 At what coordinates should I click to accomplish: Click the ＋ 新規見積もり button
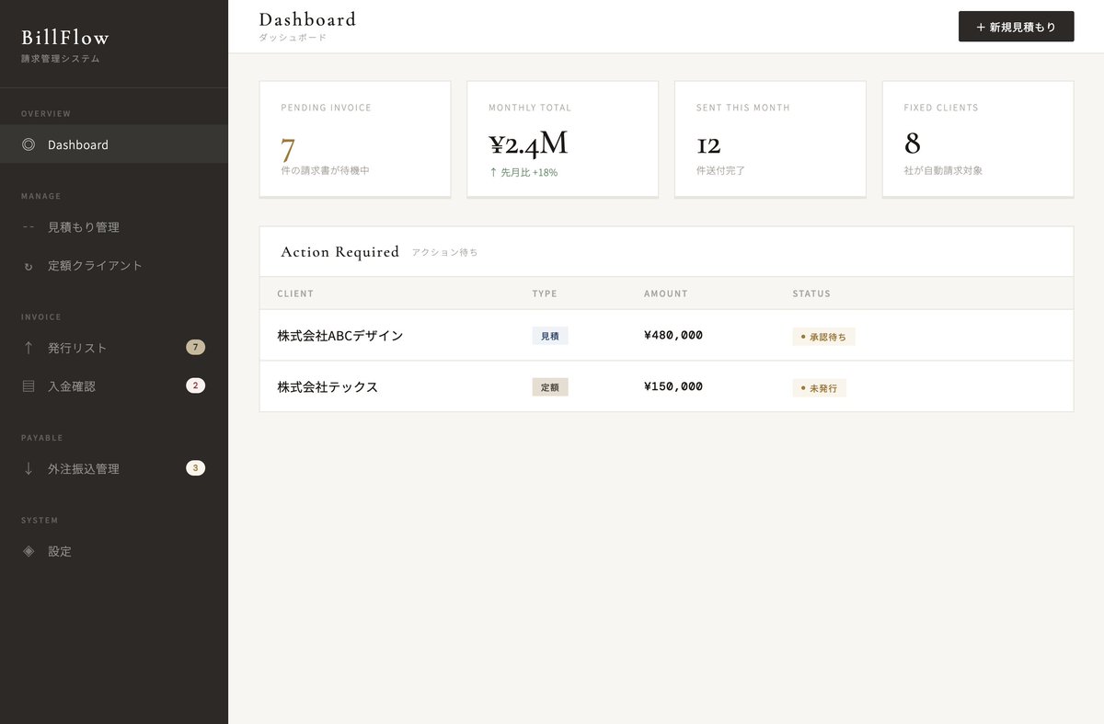1016,27
